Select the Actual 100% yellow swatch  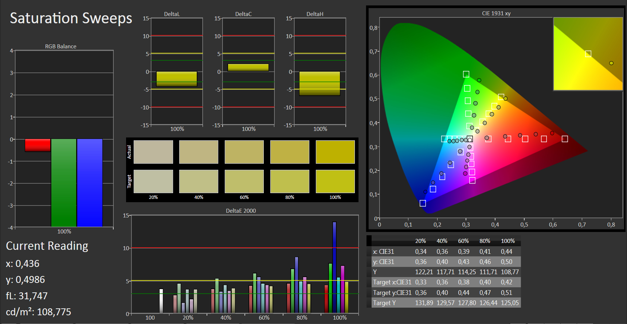pyautogui.click(x=335, y=152)
